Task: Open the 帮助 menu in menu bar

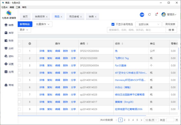Action: point(24,7)
